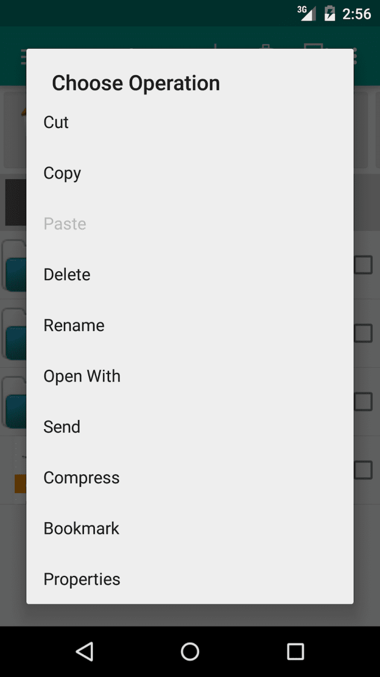Tap the three-dot overflow icon in the toolbar
This screenshot has width=380, height=677.
pos(355,56)
